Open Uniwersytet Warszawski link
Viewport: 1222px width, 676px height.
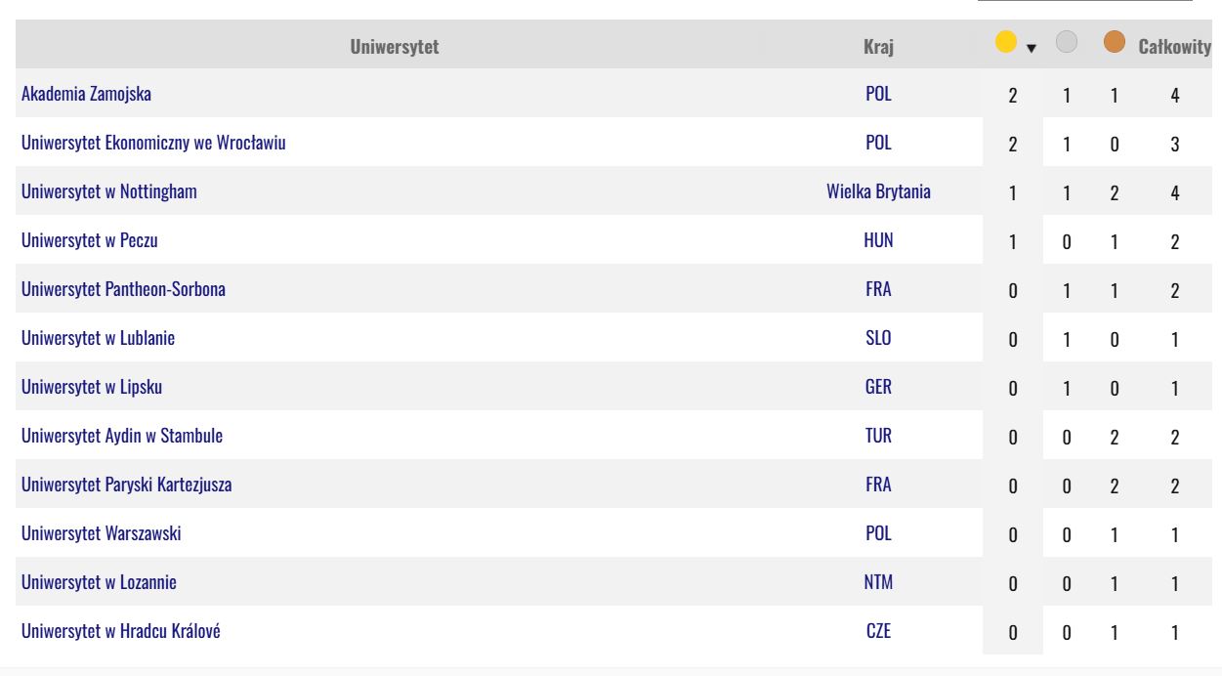[x=102, y=533]
